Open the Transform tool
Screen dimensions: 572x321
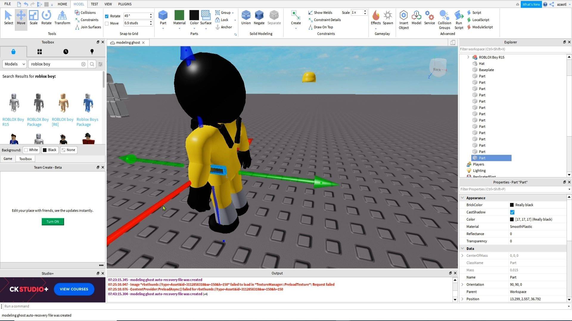pyautogui.click(x=62, y=18)
